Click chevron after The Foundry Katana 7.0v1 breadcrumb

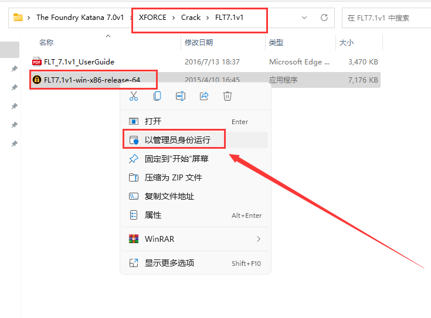(131, 18)
